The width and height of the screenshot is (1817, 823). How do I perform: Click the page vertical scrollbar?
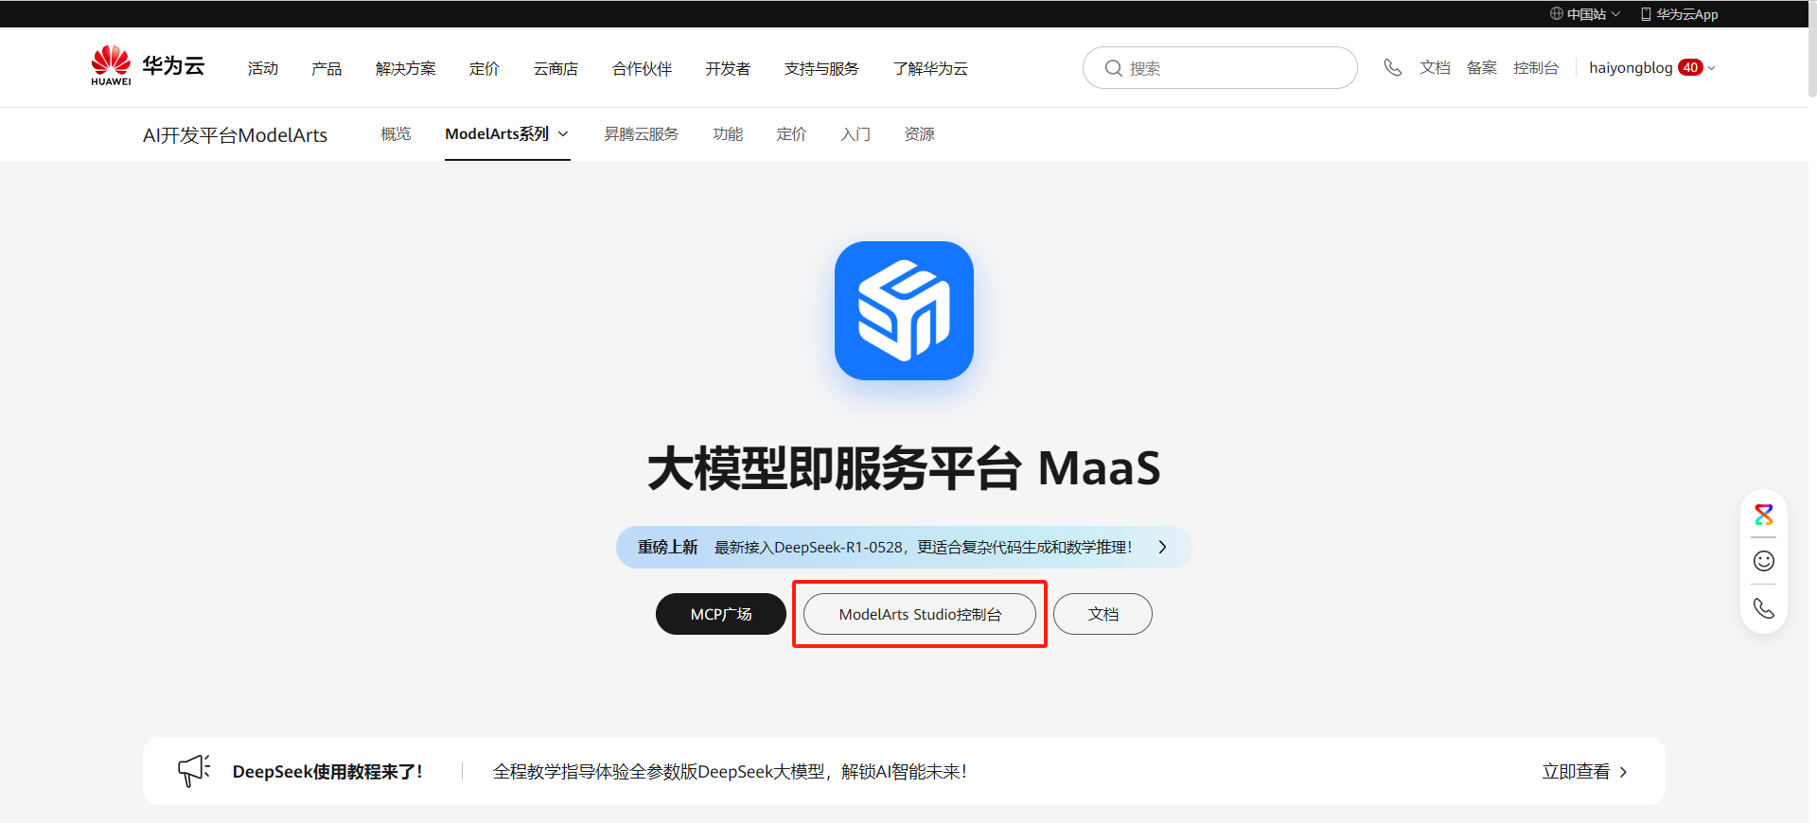point(1812,49)
